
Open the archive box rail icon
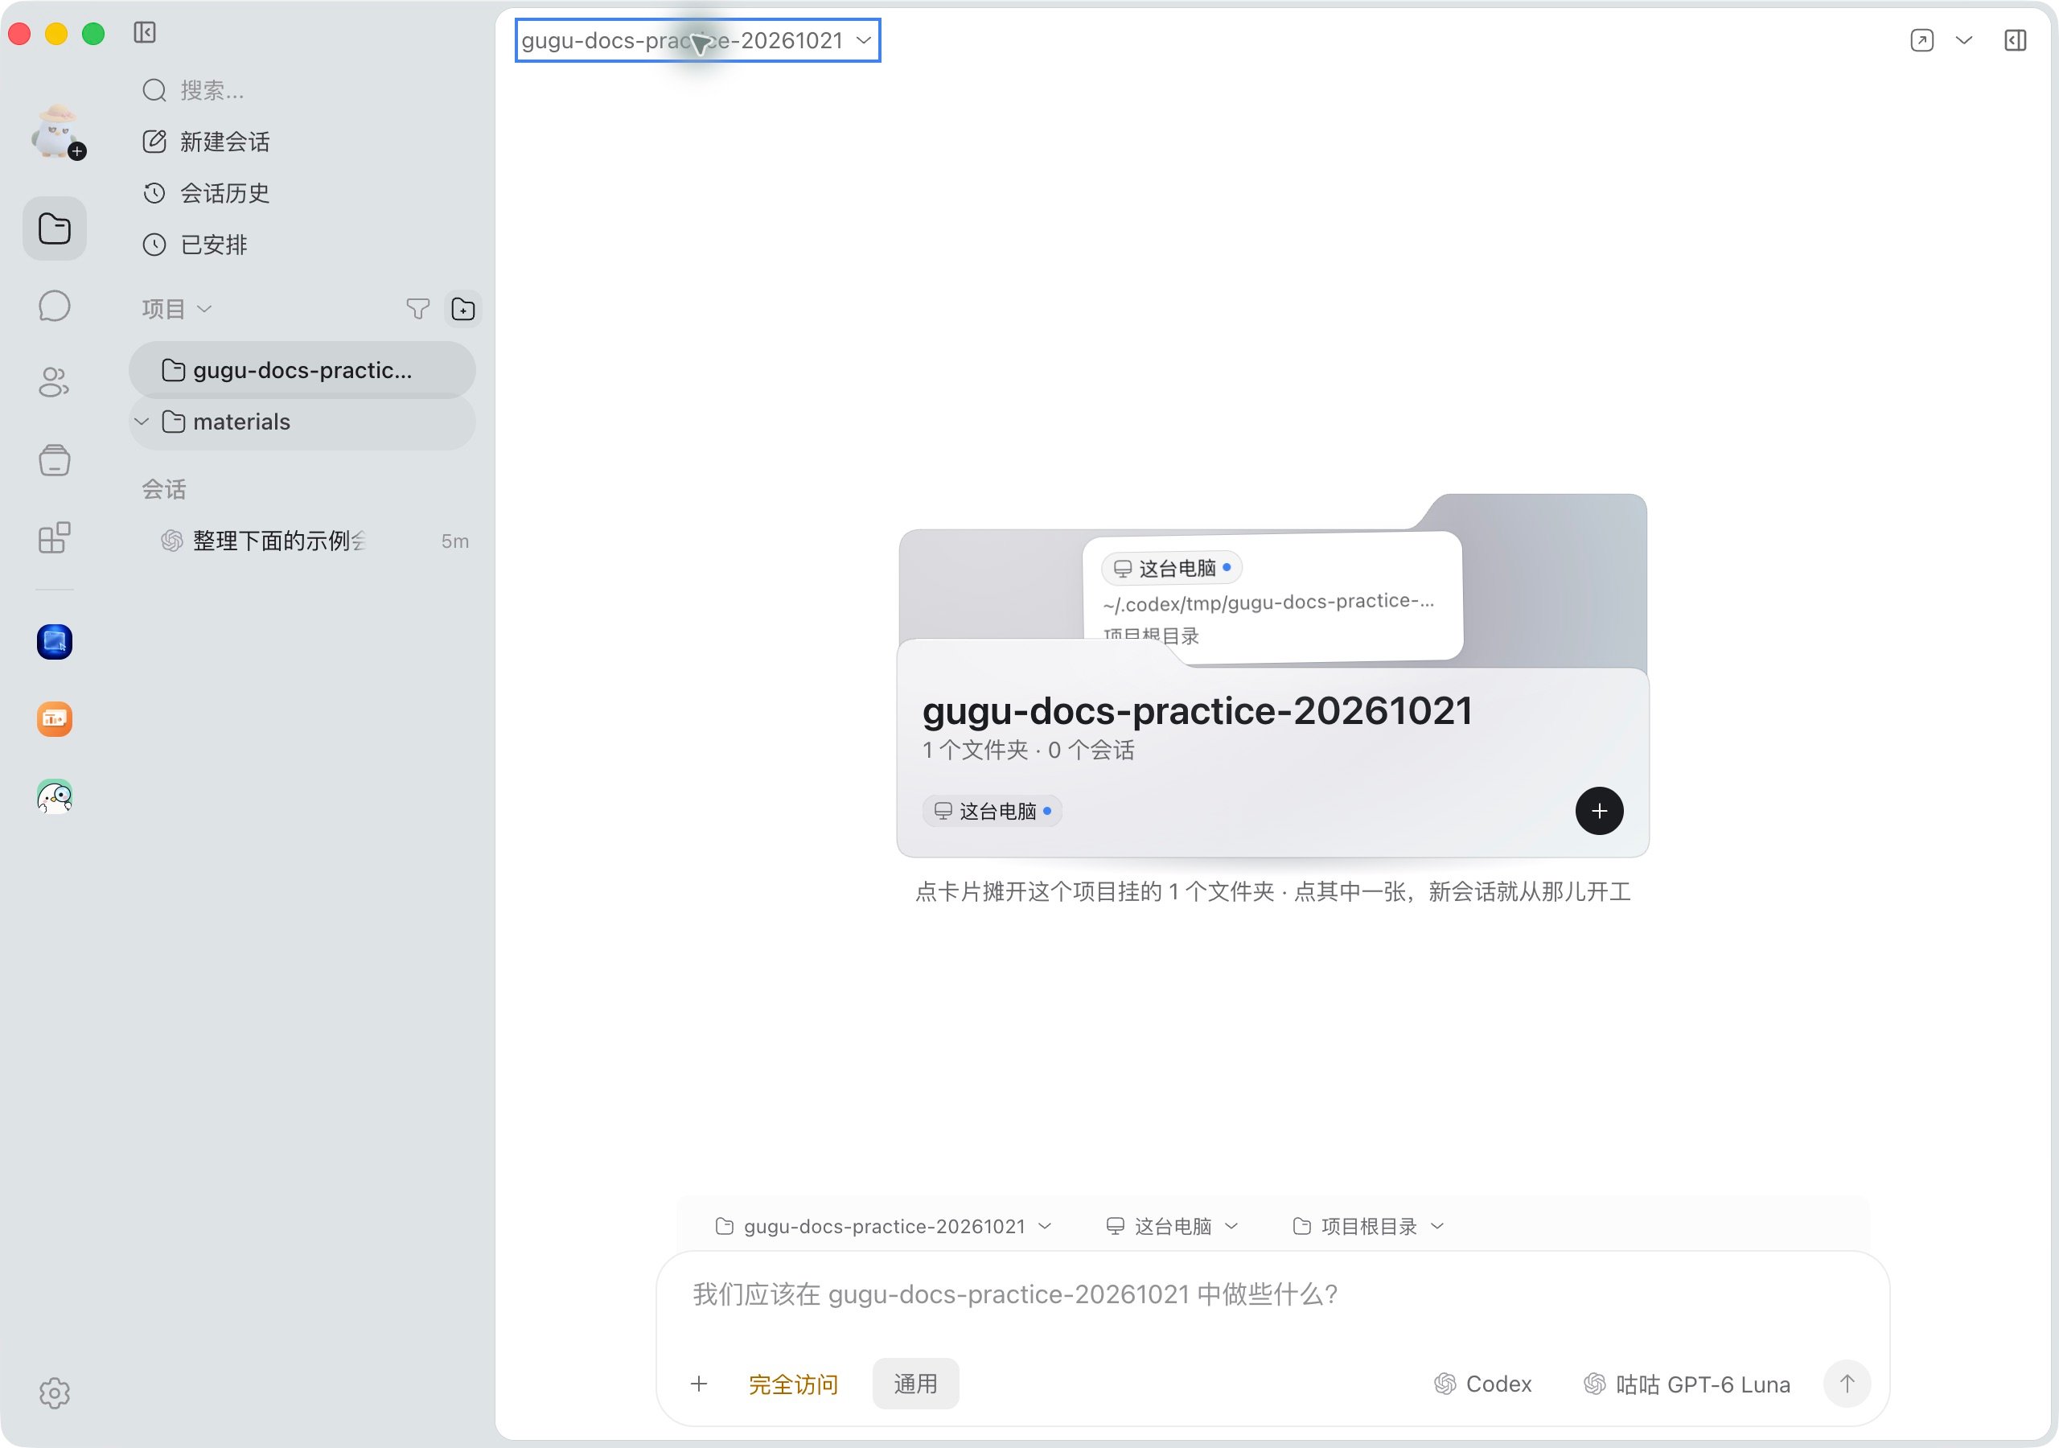pos(55,460)
